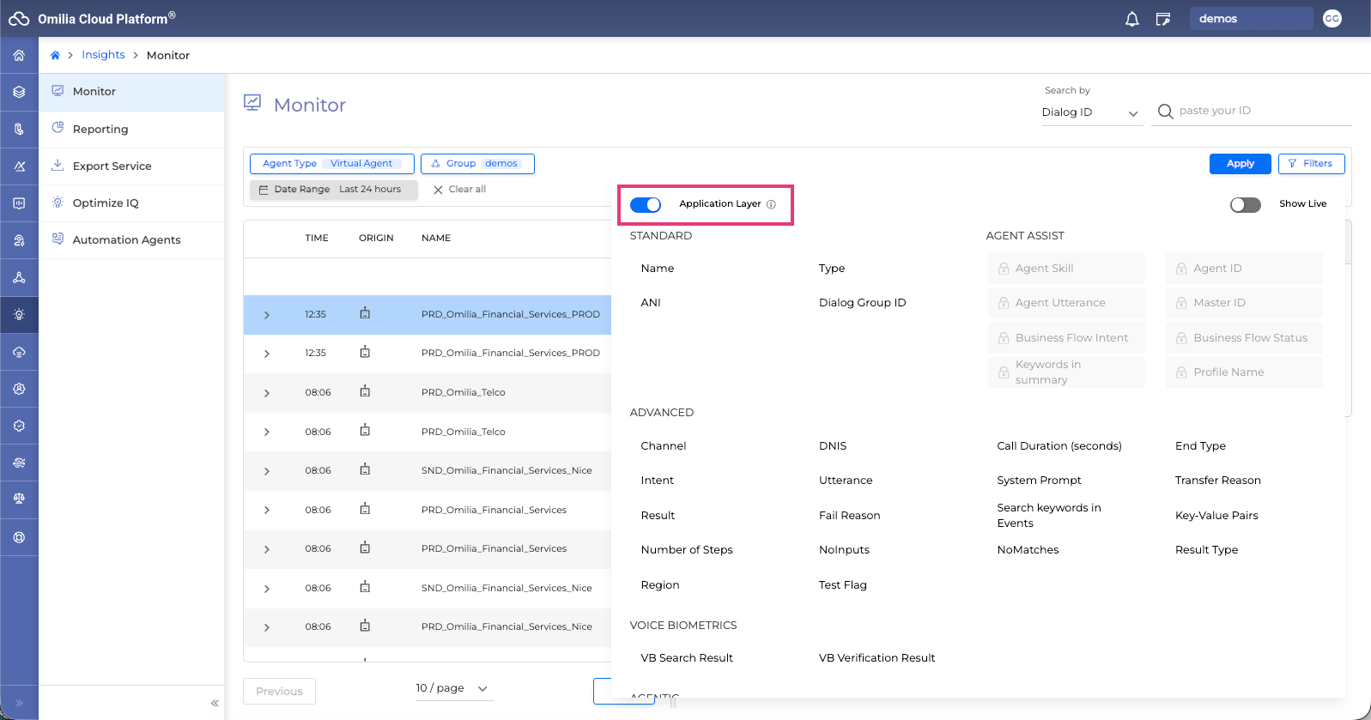Open the notes icon beside the bell
The height and width of the screenshot is (720, 1371).
point(1163,19)
